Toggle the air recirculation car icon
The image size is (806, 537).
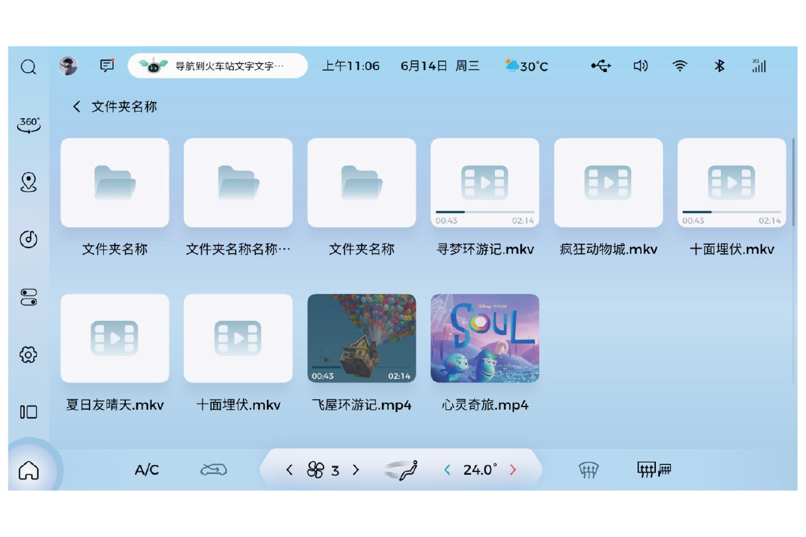[214, 469]
